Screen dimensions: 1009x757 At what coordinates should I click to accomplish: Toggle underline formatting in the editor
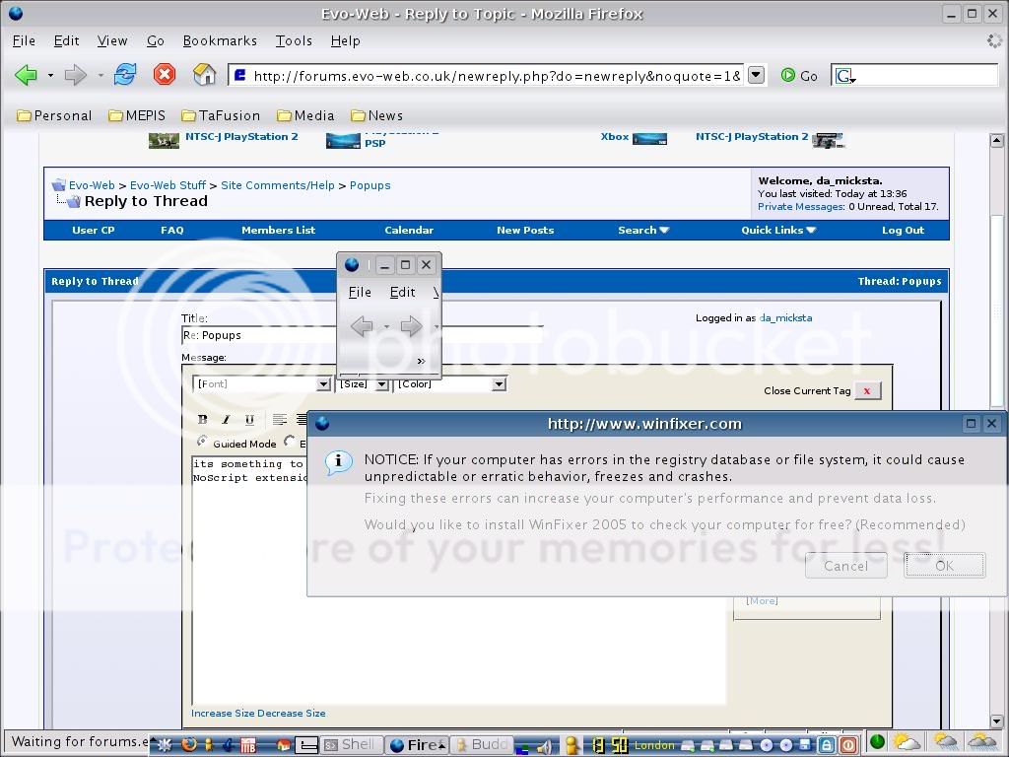click(249, 419)
